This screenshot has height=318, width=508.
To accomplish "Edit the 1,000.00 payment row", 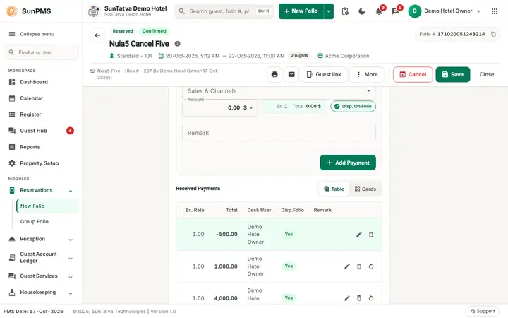I will pyautogui.click(x=347, y=266).
